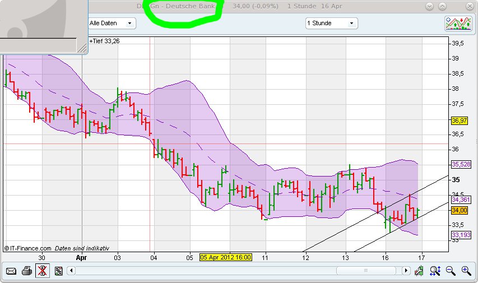Click the 34,361 middle band label

(x=461, y=200)
